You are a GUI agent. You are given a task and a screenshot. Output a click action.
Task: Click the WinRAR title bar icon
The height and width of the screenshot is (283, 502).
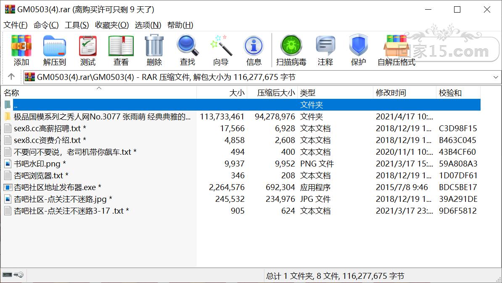[10, 9]
